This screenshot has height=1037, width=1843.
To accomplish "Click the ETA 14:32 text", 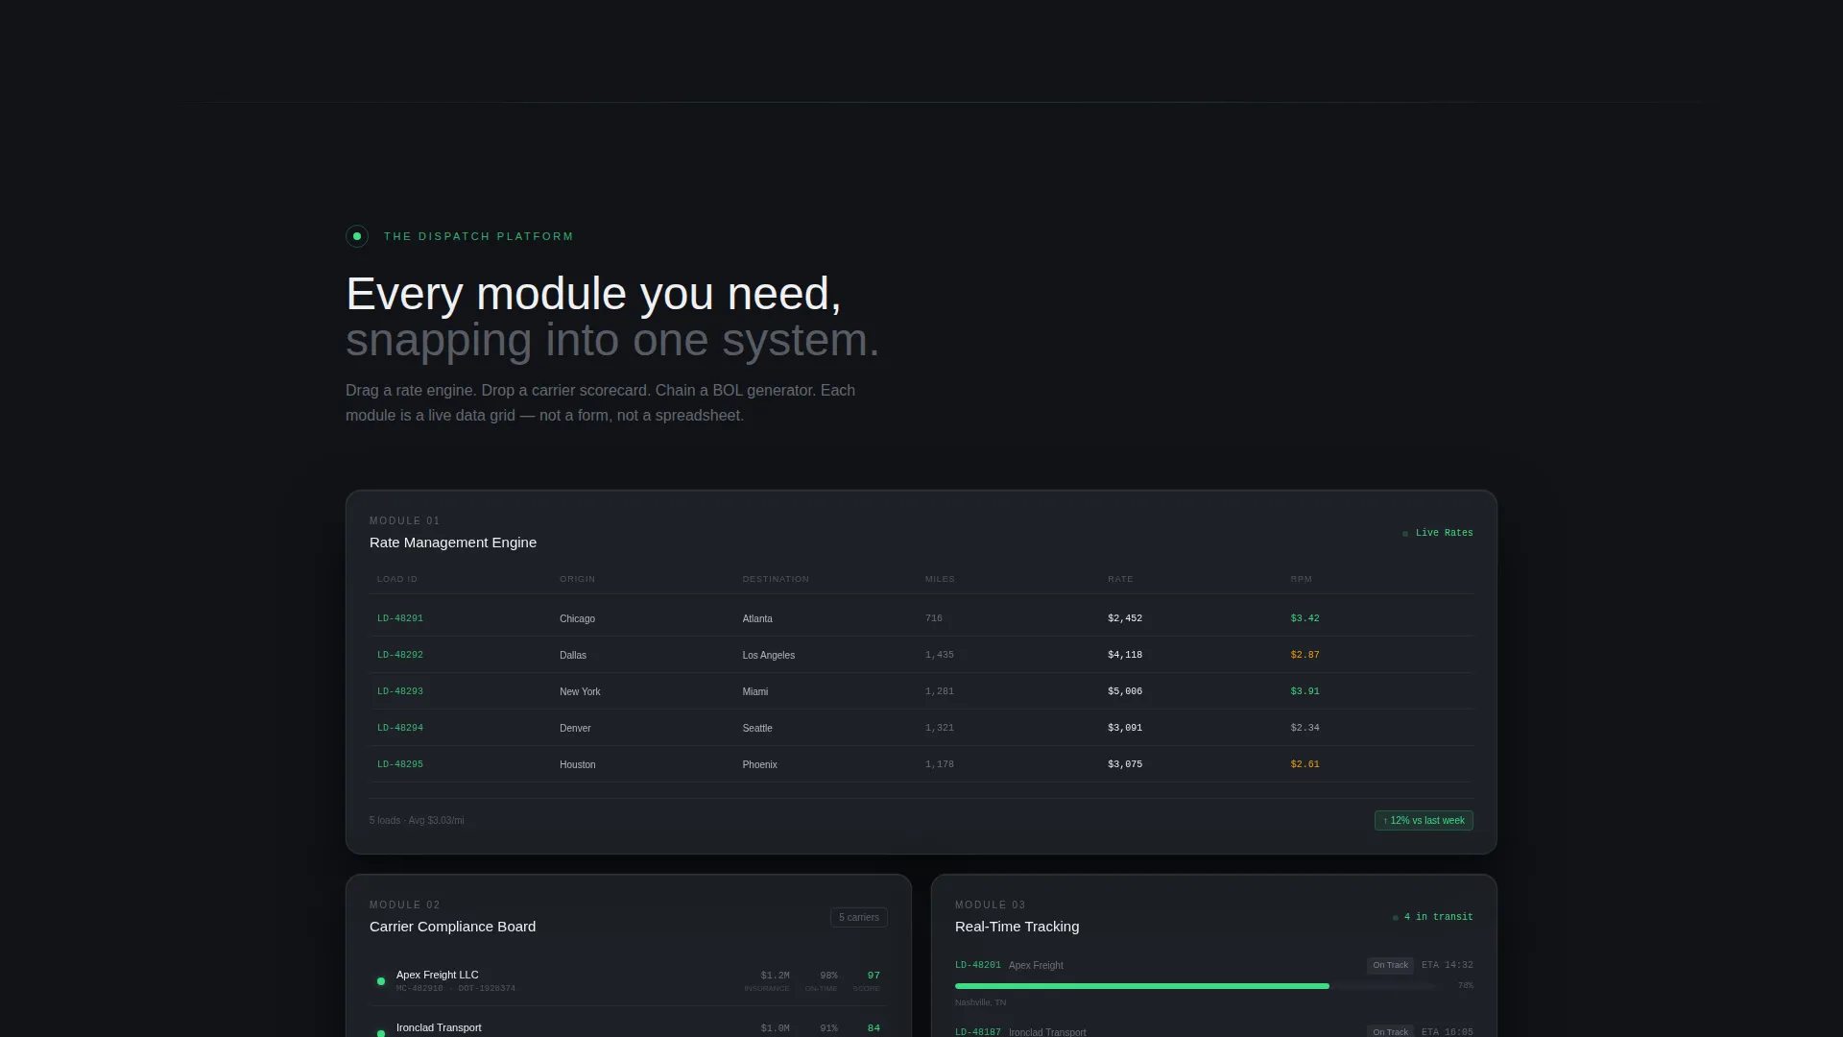I will [x=1448, y=965].
